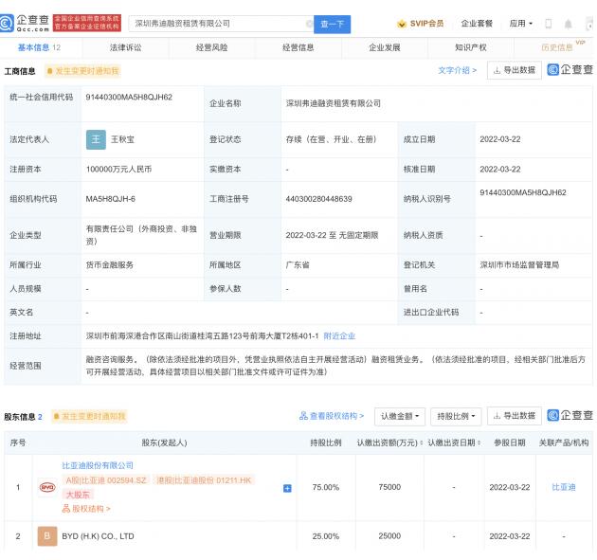Image resolution: width=597 pixels, height=560 pixels.
Task: Select credit code 91440300MA5H8QJH62 value
Action: [x=129, y=97]
